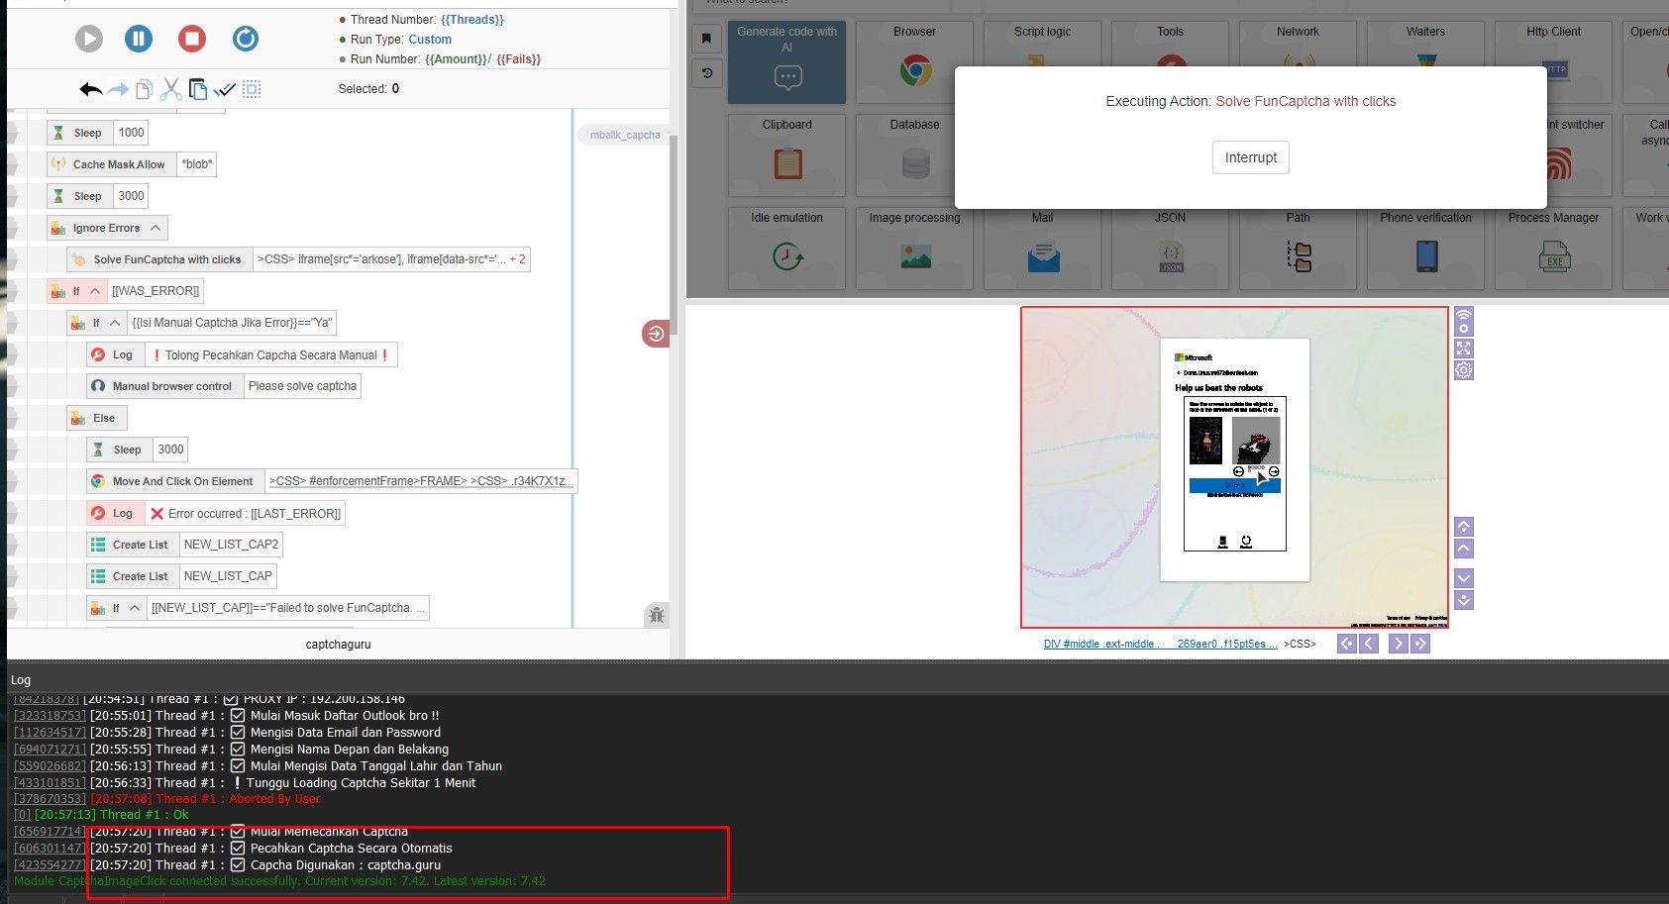Screen dimensions: 1669x904
Task: Open the Browser actions category
Action: (x=913, y=59)
